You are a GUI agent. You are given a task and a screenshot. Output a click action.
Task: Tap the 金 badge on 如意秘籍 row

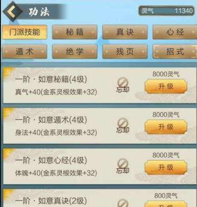coord(7,72)
